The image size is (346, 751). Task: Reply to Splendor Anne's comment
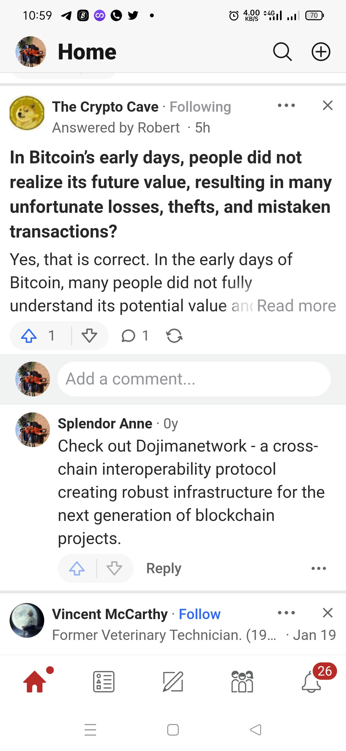(164, 568)
